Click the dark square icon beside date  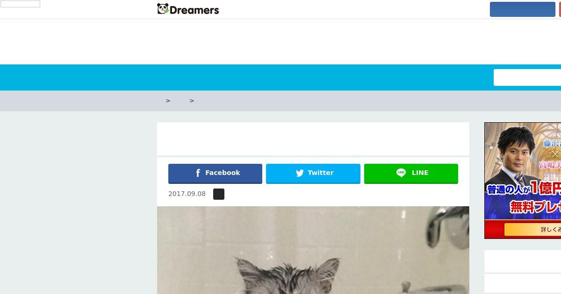[x=219, y=194]
